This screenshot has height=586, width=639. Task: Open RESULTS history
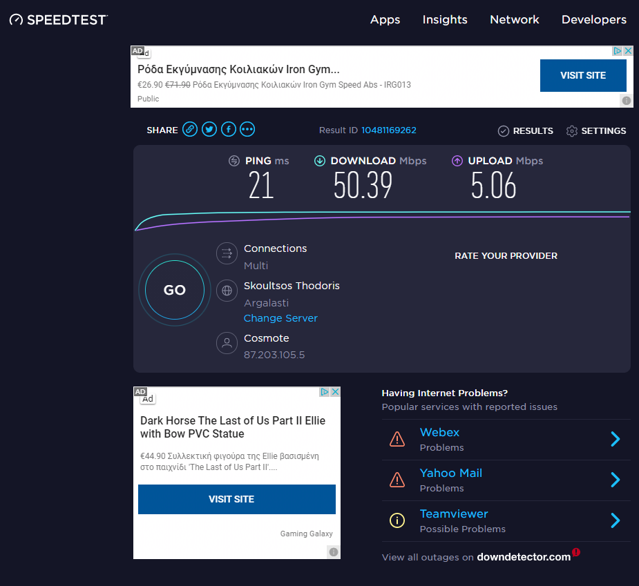pos(533,130)
